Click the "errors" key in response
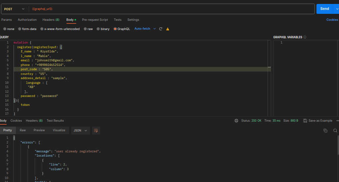339x182 pixels. [27, 142]
